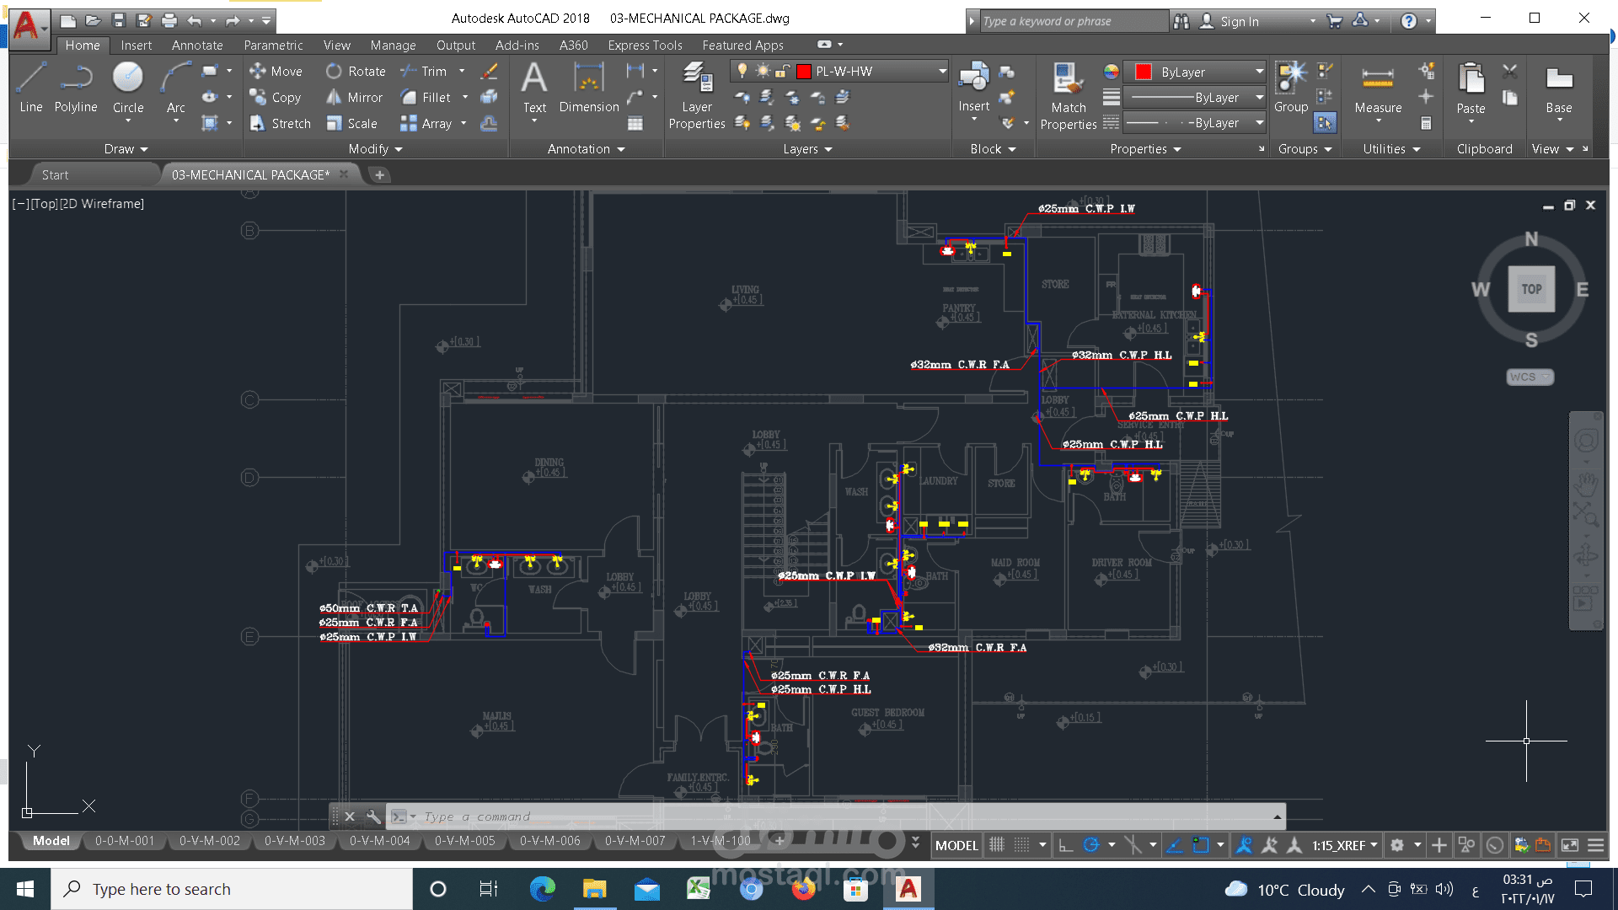Click the Save icon in quick access toolbar
Viewport: 1618px width, 910px height.
coord(119,20)
